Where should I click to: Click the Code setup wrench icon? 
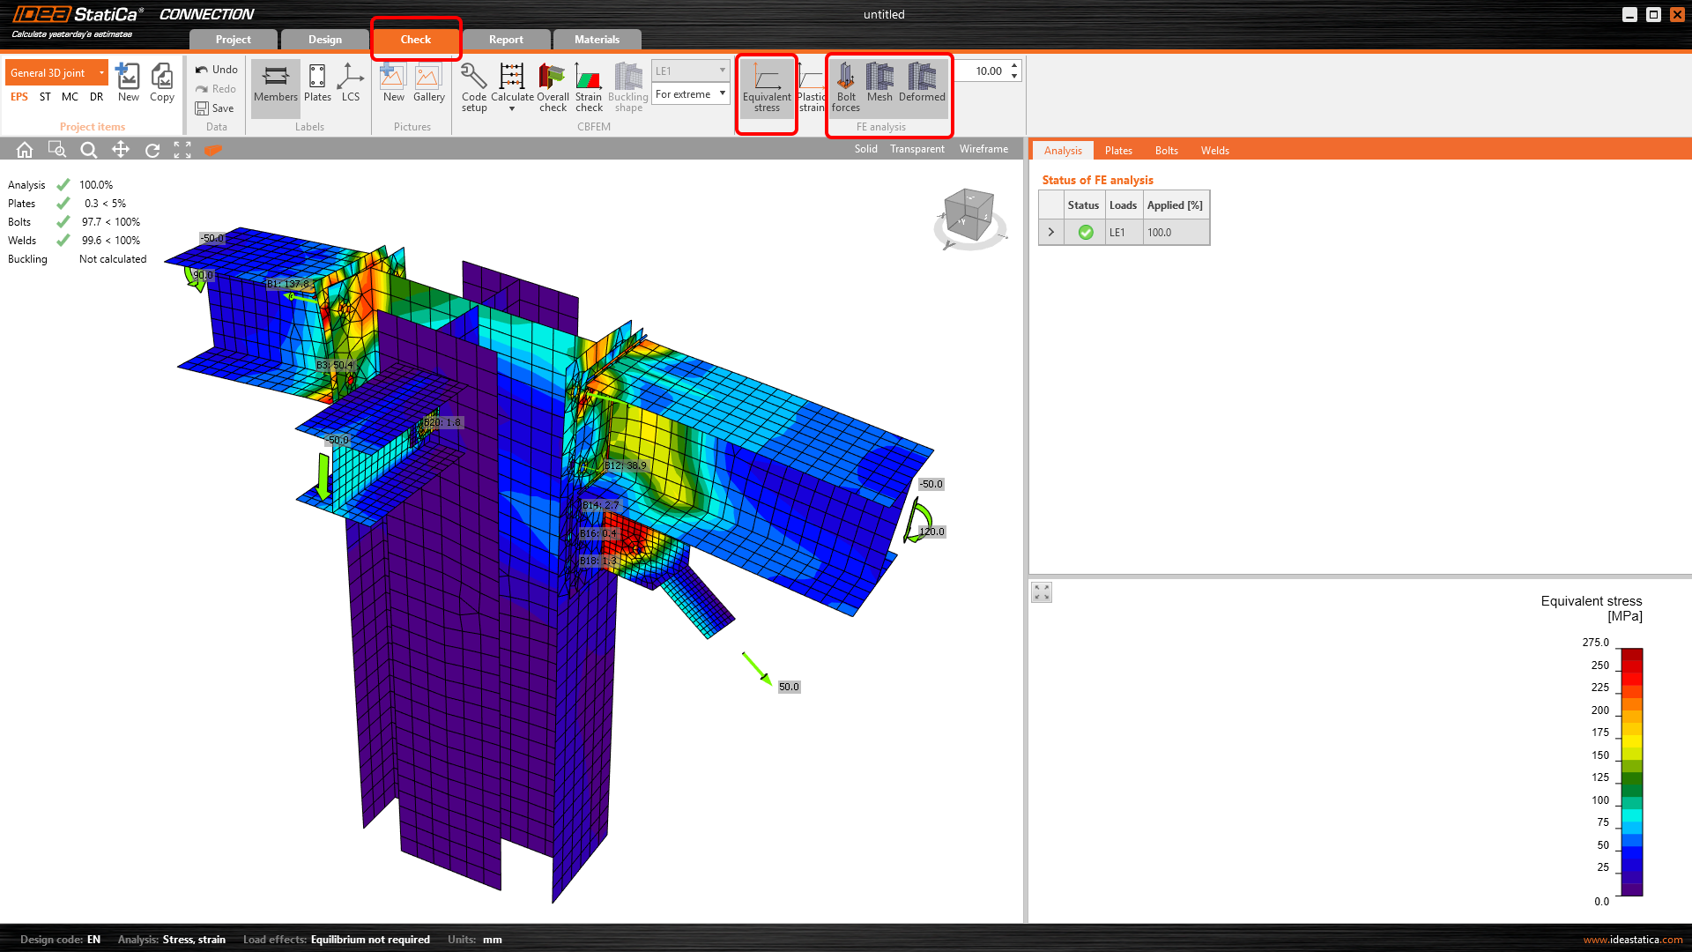coord(473,78)
